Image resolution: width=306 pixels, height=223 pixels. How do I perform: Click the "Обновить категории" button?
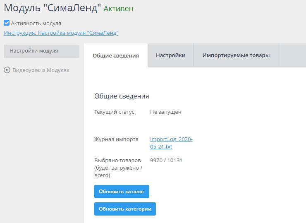[125, 209]
